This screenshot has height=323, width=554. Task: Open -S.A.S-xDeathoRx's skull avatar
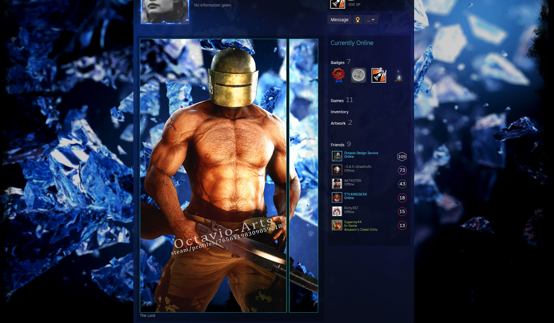(337, 170)
